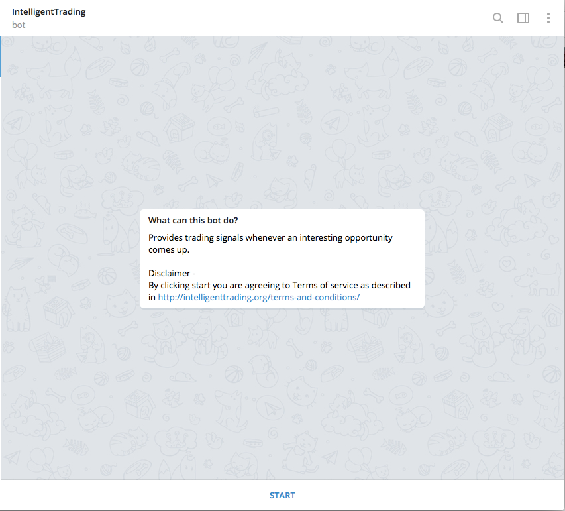This screenshot has width=565, height=511.
Task: Open the three-dot more options menu
Action: point(548,18)
